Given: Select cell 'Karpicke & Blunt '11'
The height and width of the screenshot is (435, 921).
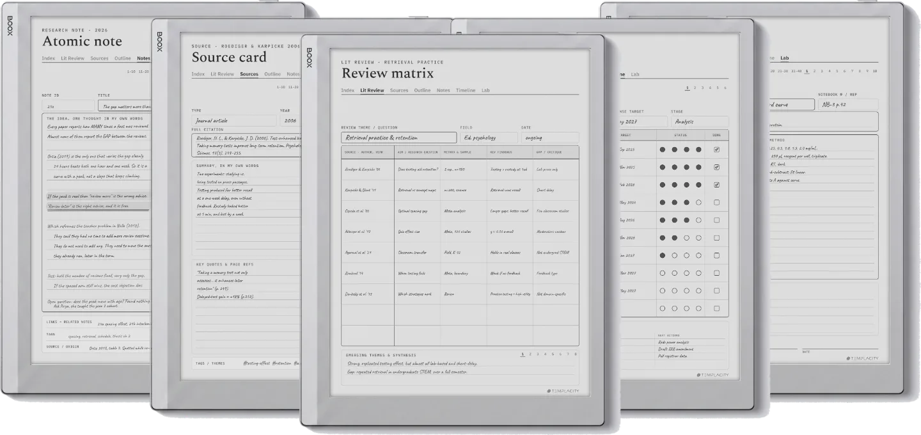Looking at the screenshot, I should coord(368,190).
